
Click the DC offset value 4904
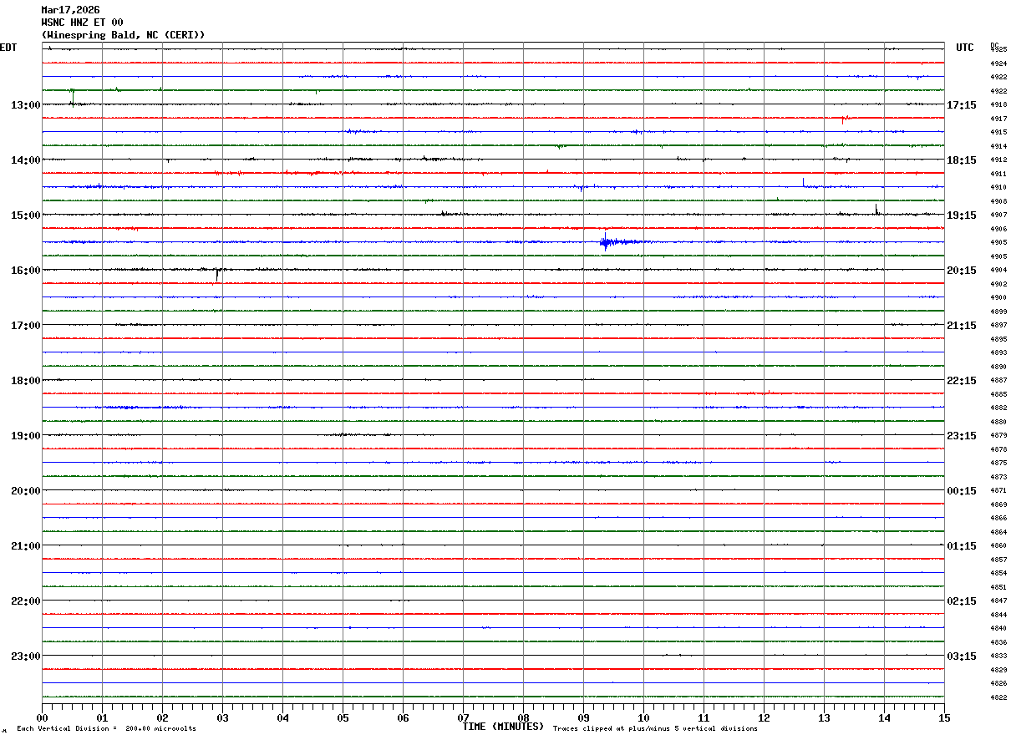(x=998, y=271)
